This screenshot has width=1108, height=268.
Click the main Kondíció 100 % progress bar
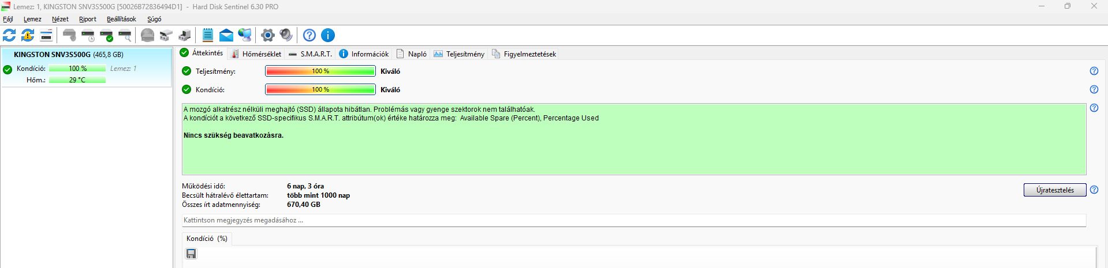pyautogui.click(x=320, y=89)
